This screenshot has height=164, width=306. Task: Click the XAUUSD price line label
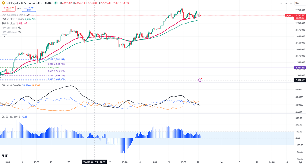(x=289, y=16)
